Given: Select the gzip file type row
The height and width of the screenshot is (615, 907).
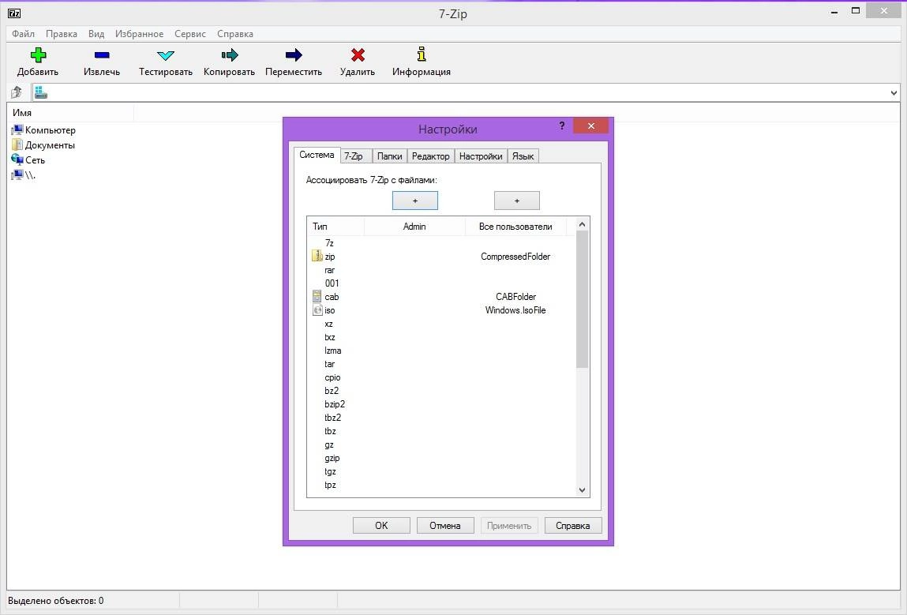Looking at the screenshot, I should coord(442,458).
